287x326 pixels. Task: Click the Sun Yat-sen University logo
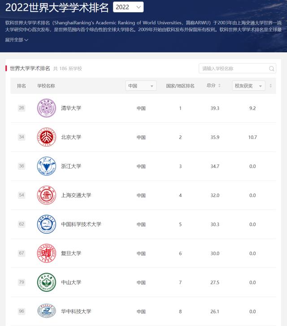[46, 283]
